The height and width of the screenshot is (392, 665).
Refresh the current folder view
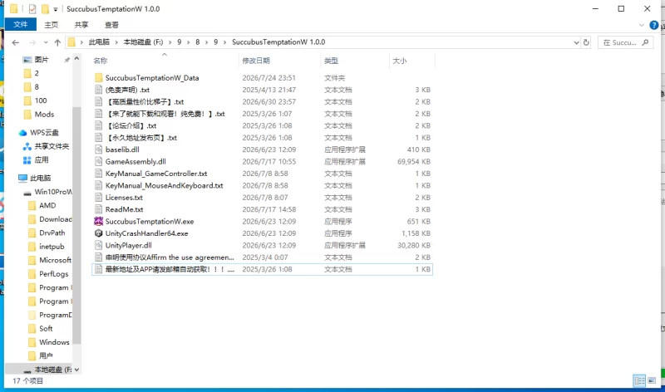[x=586, y=42]
